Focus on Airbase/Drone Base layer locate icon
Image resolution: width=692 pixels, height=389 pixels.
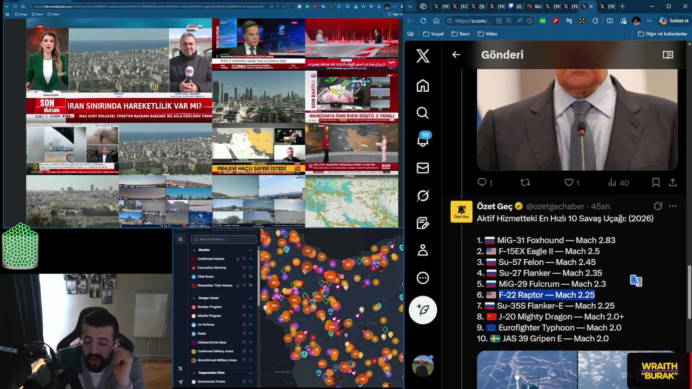(244, 343)
